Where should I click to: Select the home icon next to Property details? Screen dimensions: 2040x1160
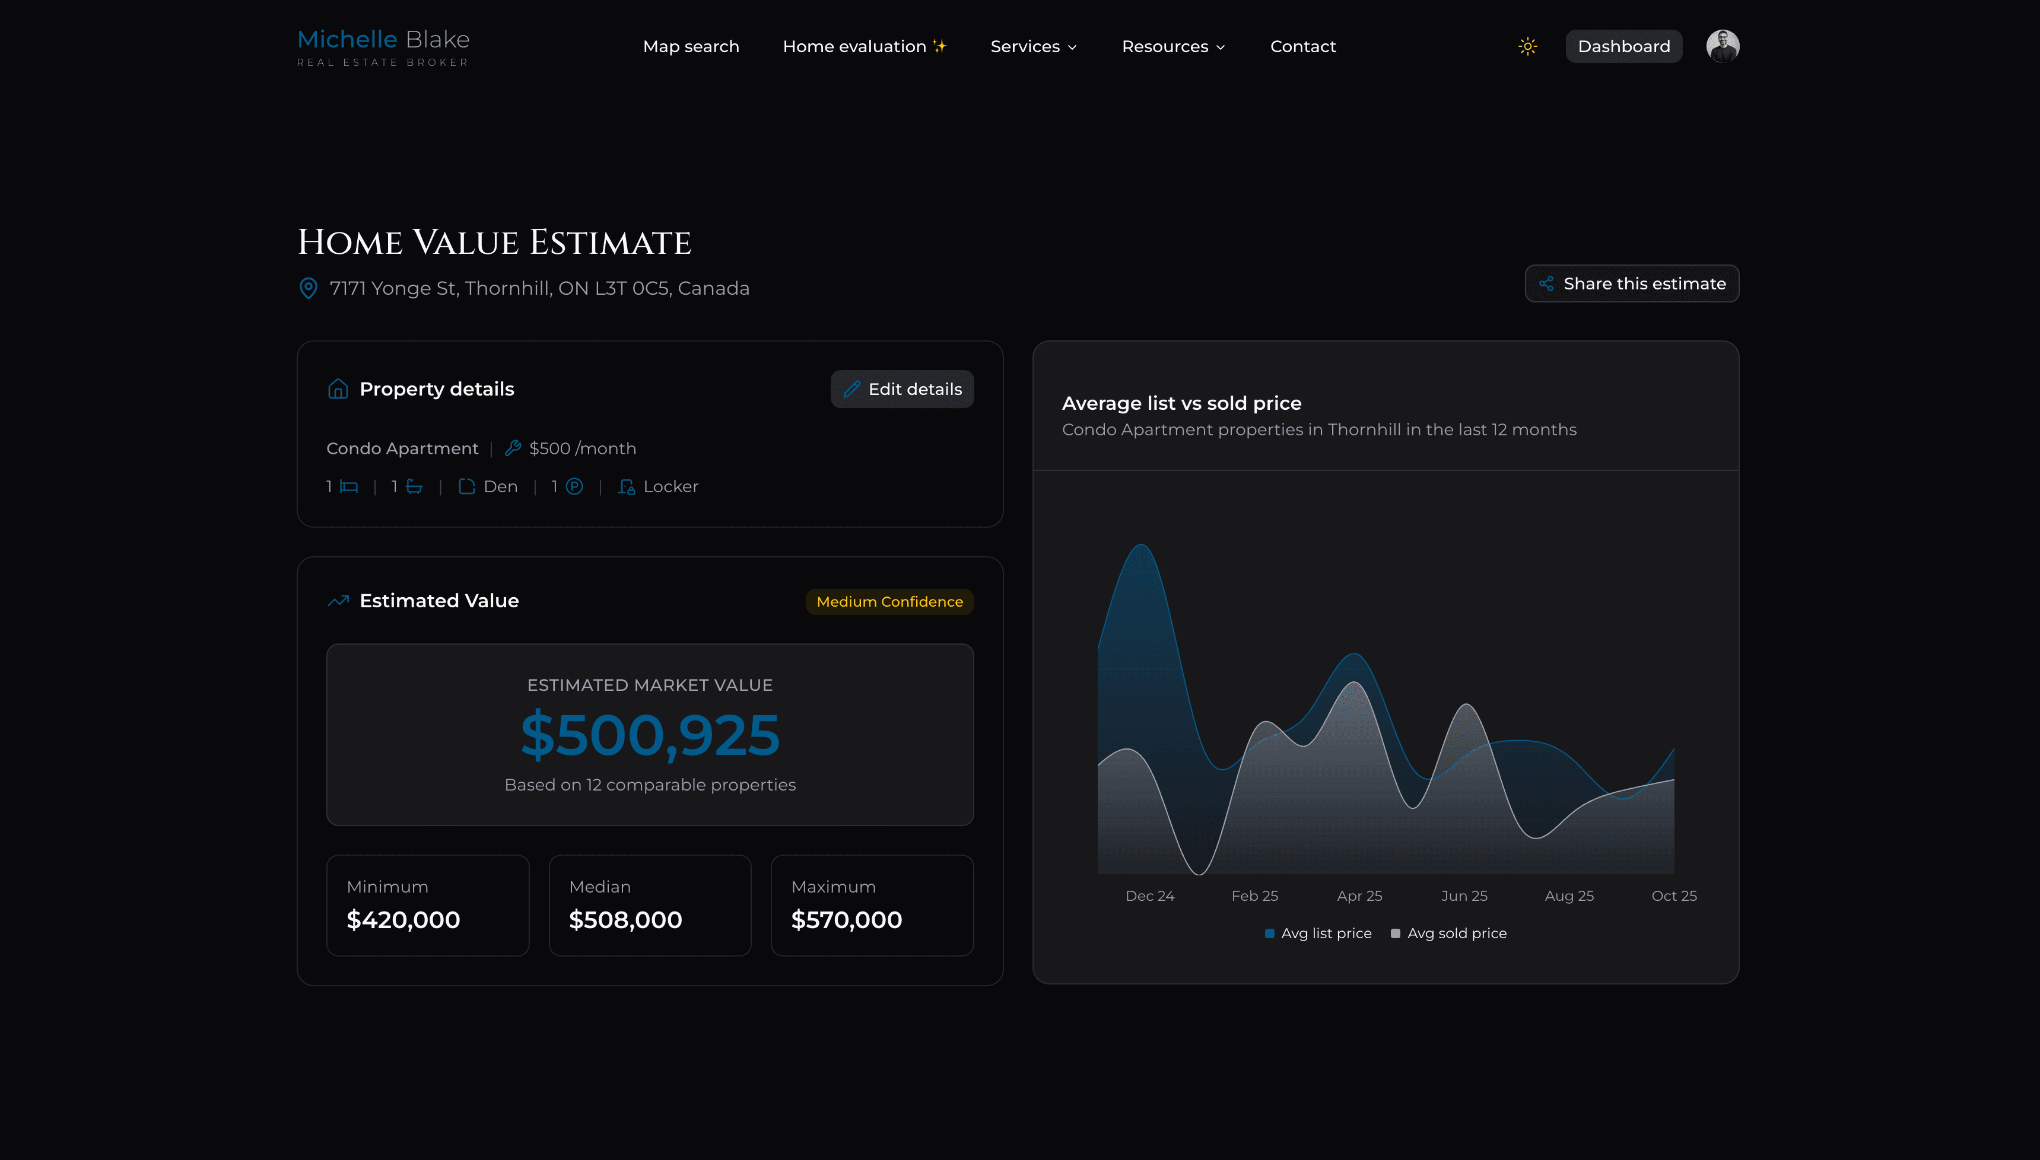338,389
